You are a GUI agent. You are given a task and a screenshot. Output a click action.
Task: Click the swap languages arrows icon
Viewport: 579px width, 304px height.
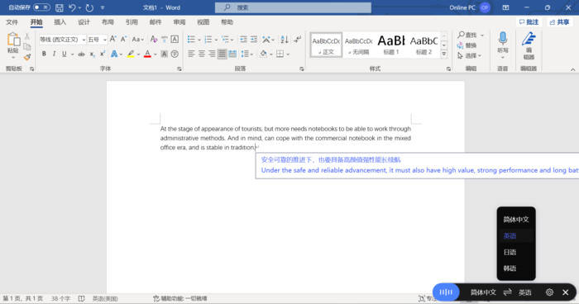(x=507, y=292)
